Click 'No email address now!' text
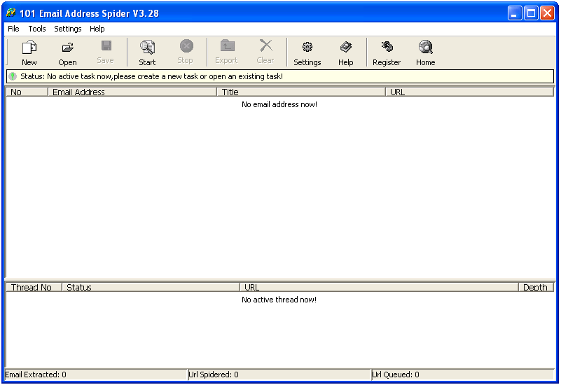 pyautogui.click(x=279, y=104)
